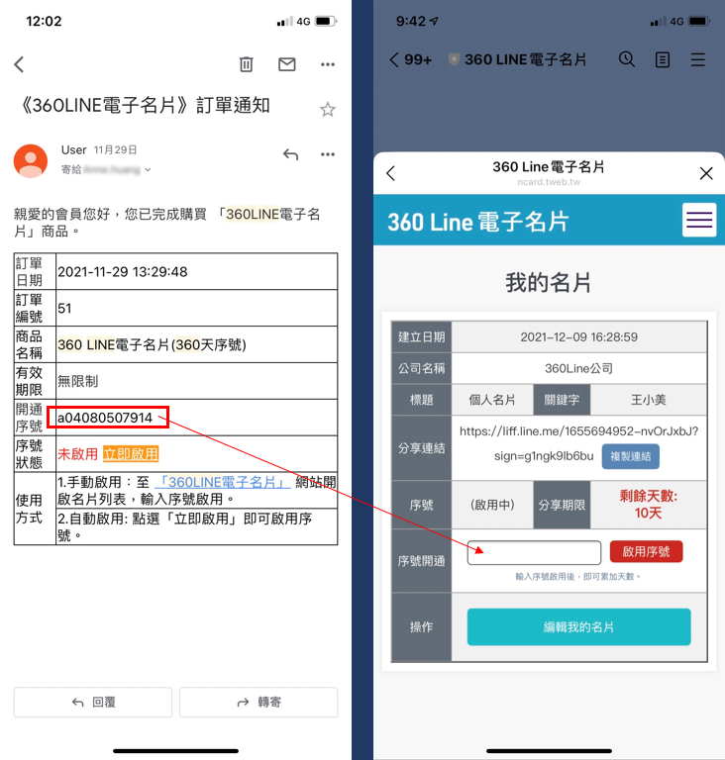Open the search icon in LINE chat header
Screen dimensions: 725x760
coord(627,59)
